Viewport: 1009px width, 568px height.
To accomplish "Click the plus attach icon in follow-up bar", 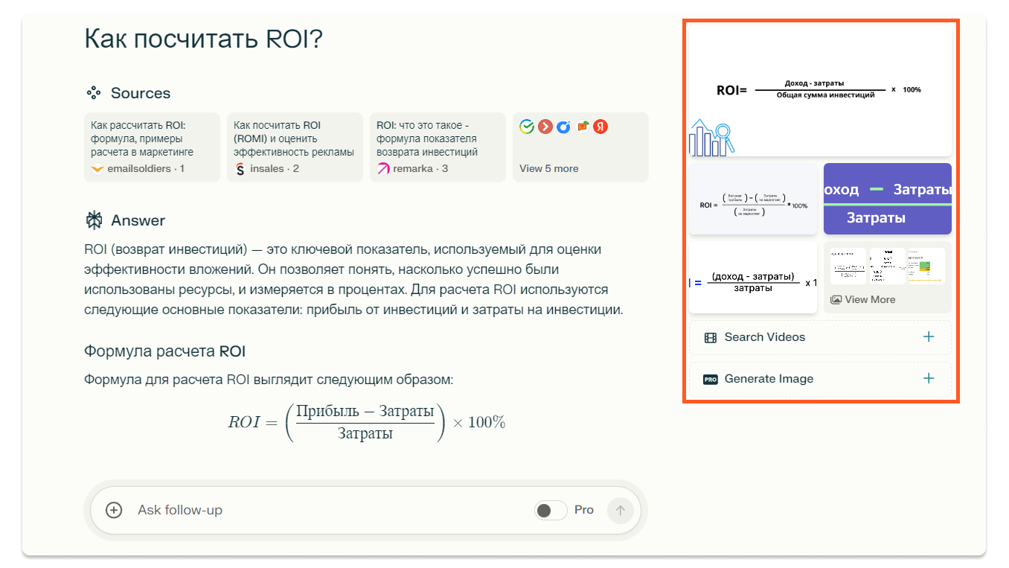I will click(114, 510).
